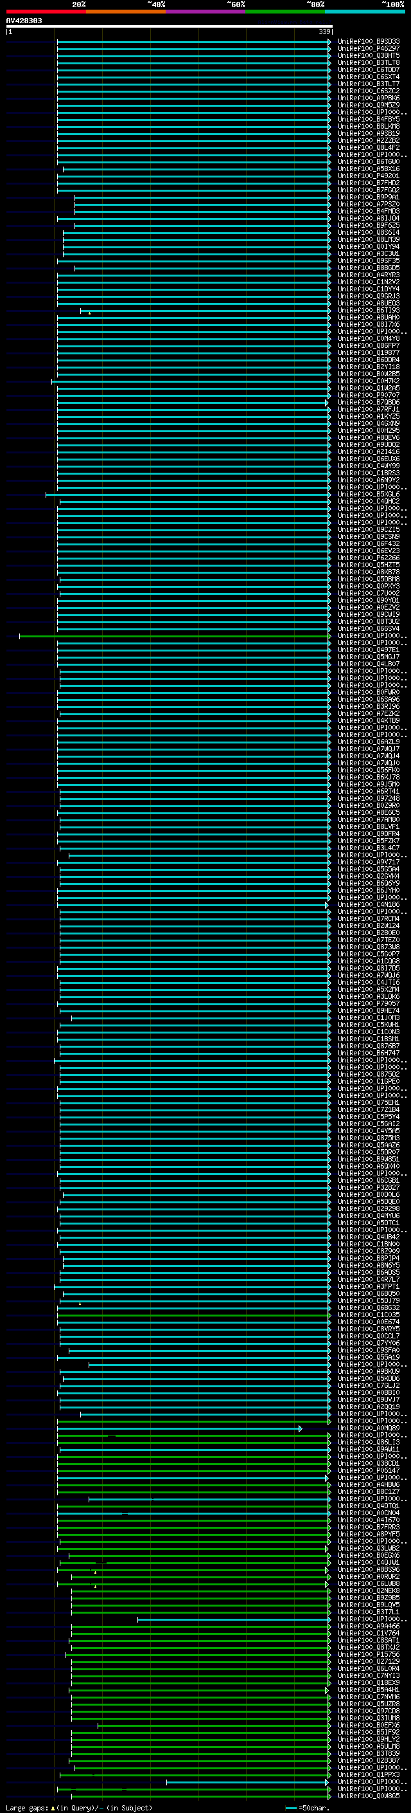Click the UniRef100_B4FMD3 label
Viewport: 411px width, 1813px height.
point(368,211)
